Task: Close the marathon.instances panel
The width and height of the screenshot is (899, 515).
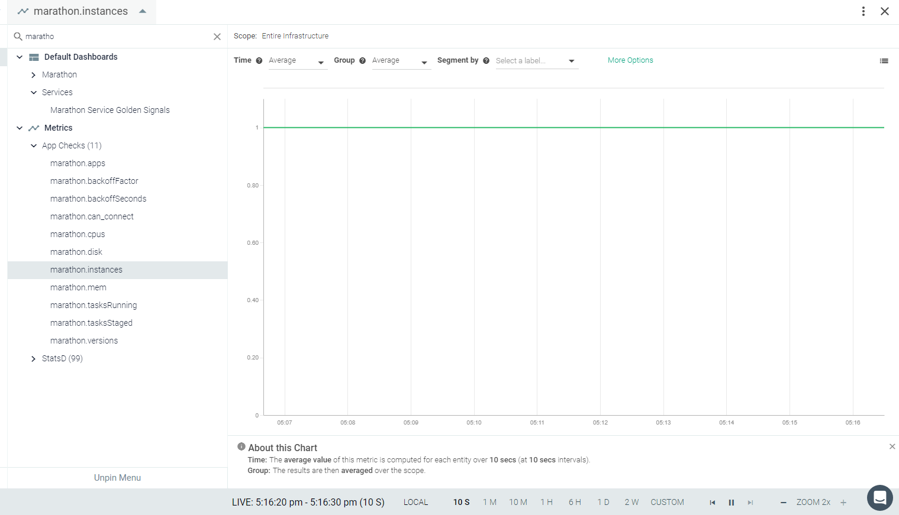Action: pos(885,11)
